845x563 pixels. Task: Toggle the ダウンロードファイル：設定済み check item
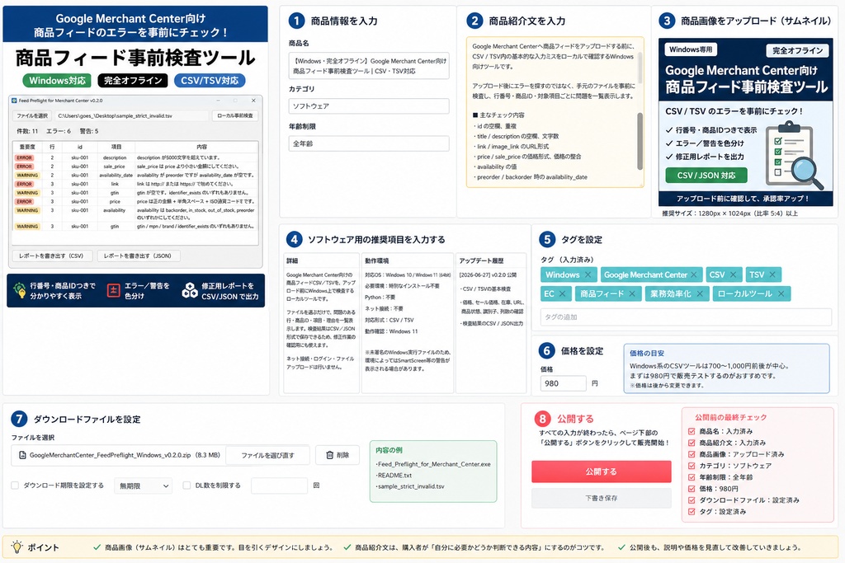[x=692, y=500]
